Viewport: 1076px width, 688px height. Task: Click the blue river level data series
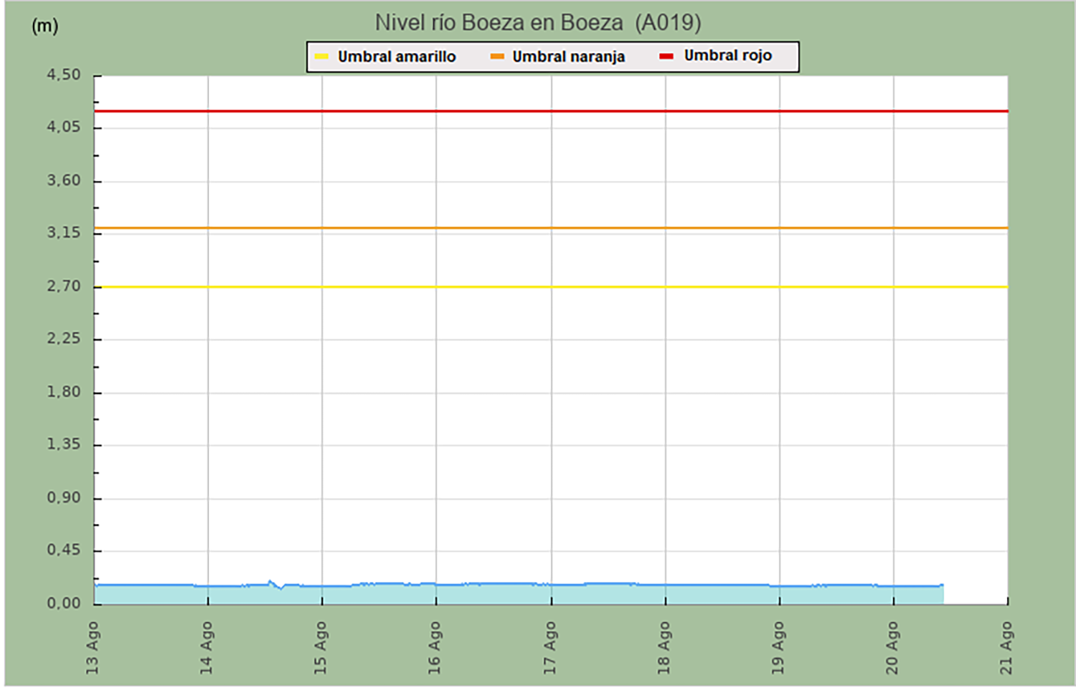(519, 593)
